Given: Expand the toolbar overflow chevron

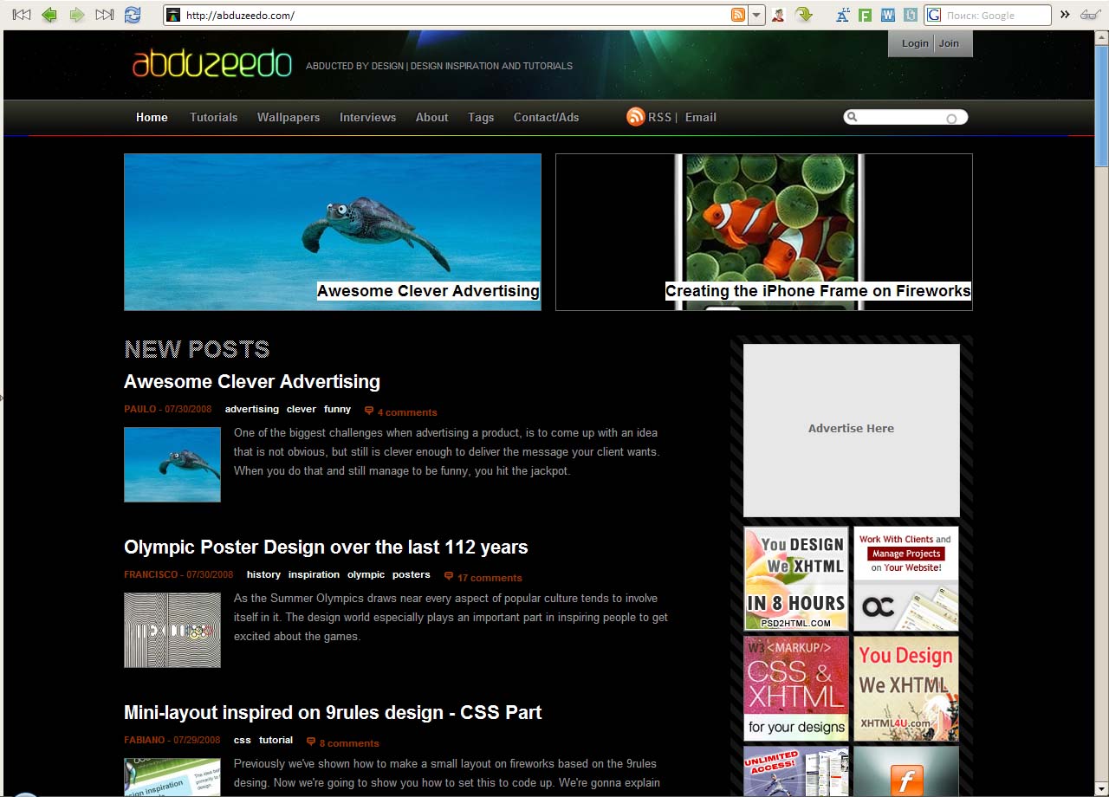Looking at the screenshot, I should coord(1065,15).
